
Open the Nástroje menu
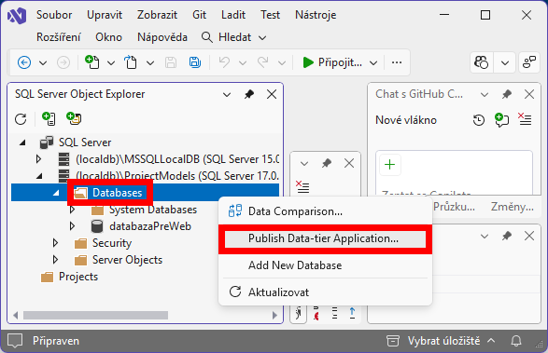click(x=316, y=15)
